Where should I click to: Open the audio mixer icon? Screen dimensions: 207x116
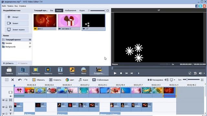(x=166, y=80)
